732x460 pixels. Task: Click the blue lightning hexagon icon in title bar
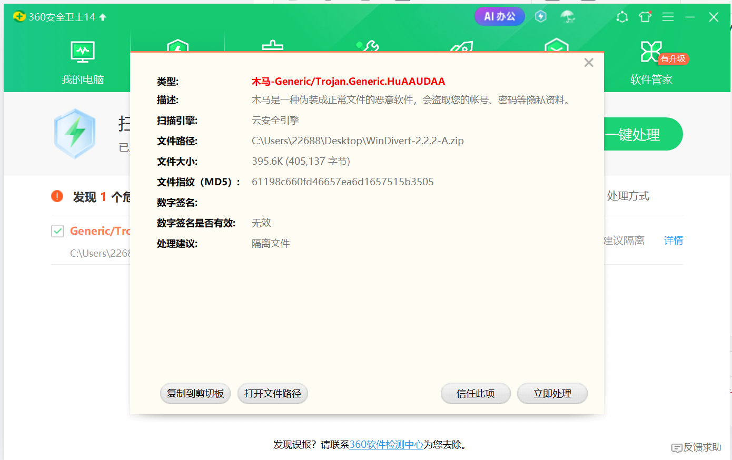541,16
